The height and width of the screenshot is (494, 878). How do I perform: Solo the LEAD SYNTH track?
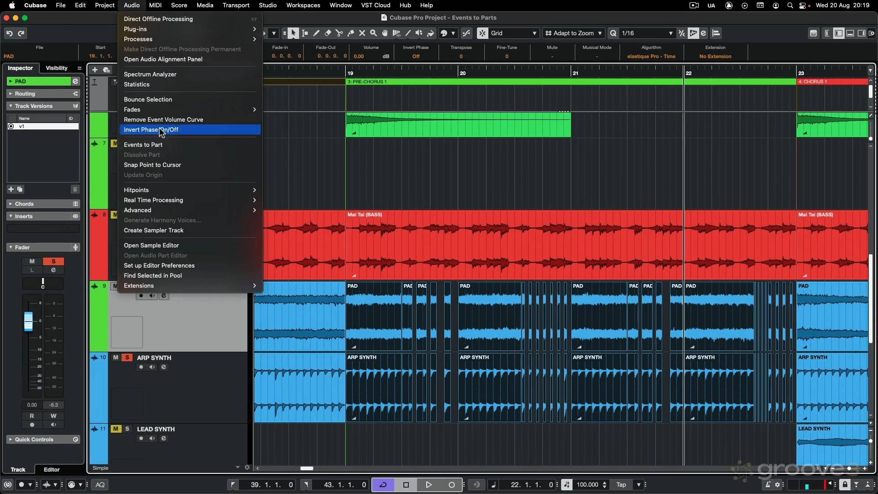(127, 429)
